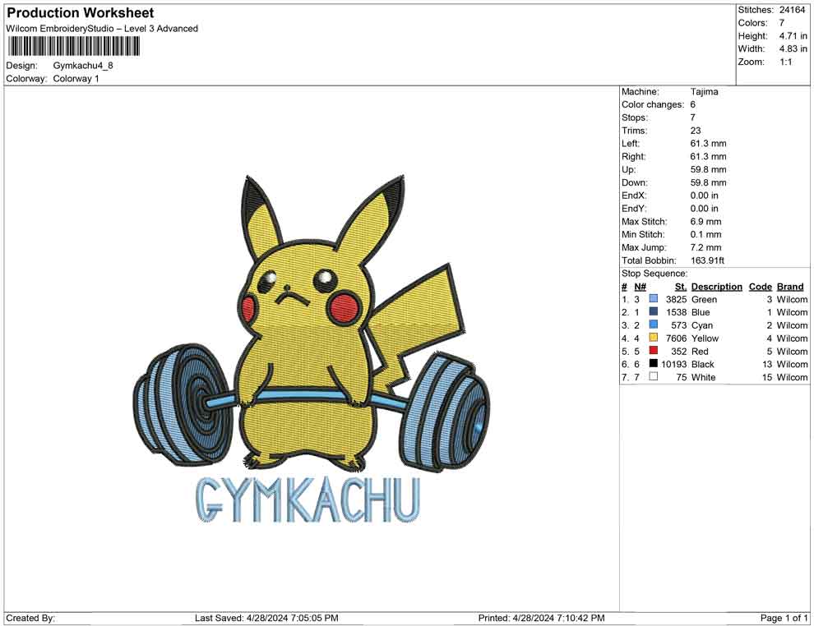This screenshot has width=814, height=626.
Task: Click the Cyan thread color swatch
Action: pos(654,325)
